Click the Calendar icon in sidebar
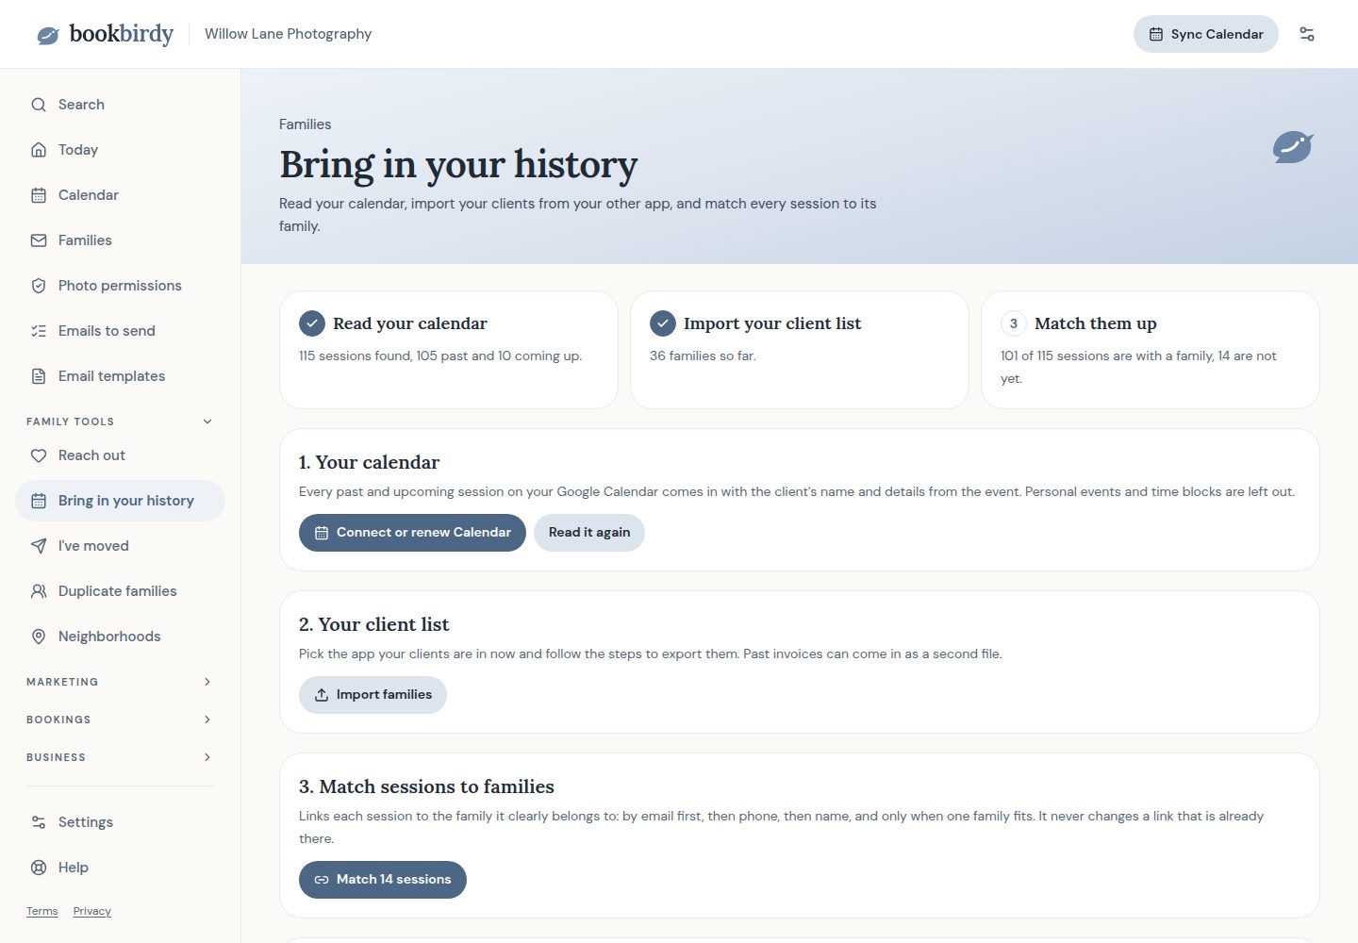 coord(39,195)
